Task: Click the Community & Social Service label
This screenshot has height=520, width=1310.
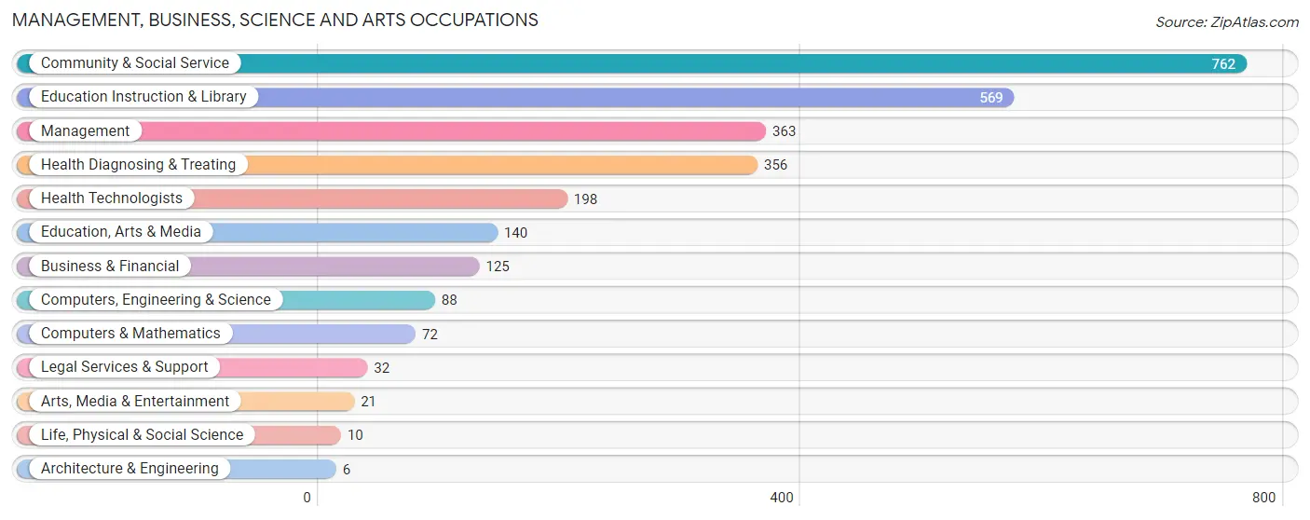Action: (x=135, y=63)
